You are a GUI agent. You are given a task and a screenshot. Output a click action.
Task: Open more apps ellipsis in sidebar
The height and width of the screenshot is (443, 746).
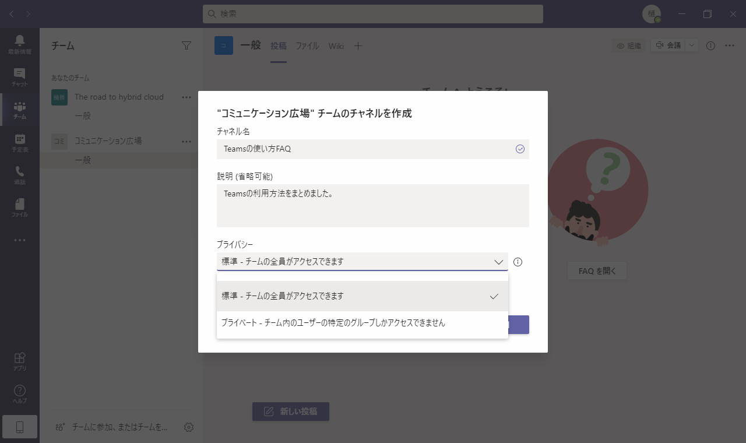[20, 240]
